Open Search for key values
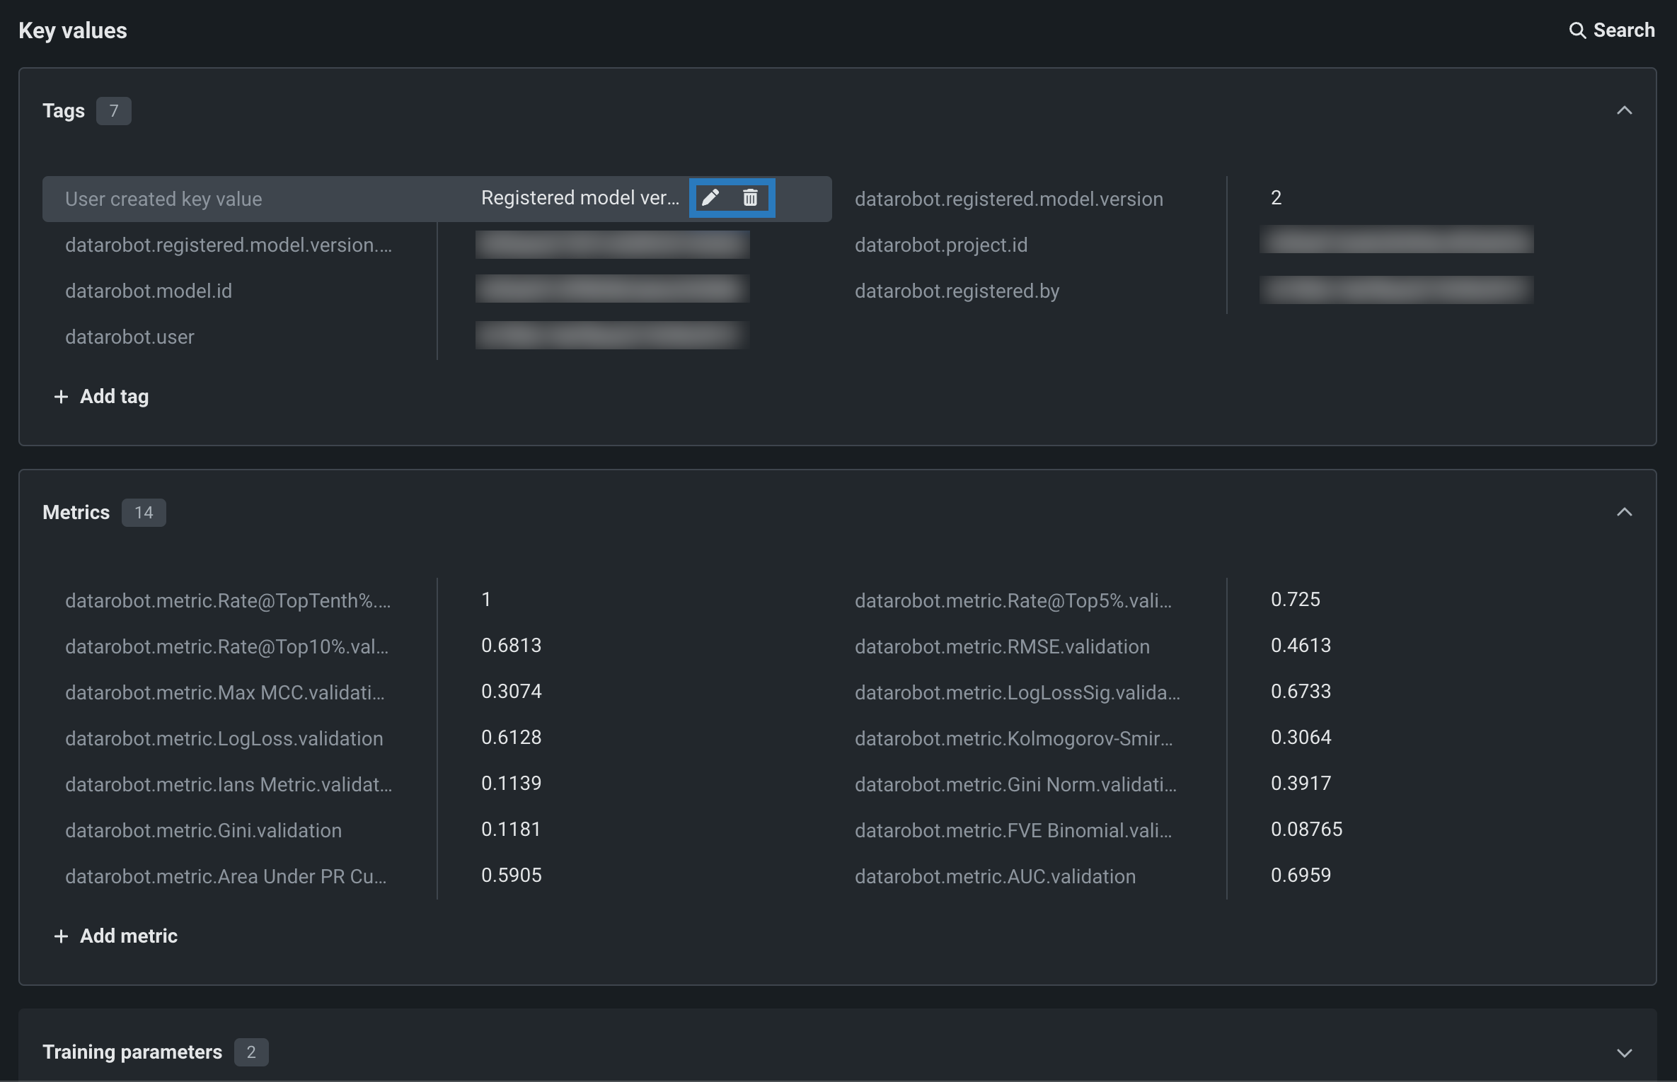 [1623, 30]
